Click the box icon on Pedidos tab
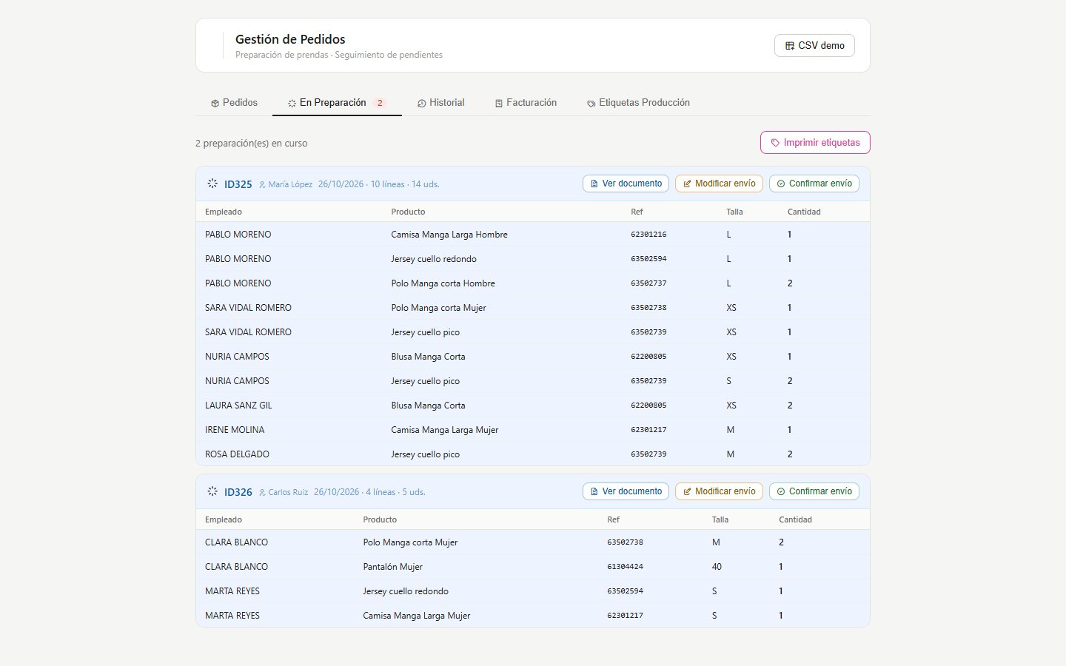The width and height of the screenshot is (1066, 666). tap(215, 104)
